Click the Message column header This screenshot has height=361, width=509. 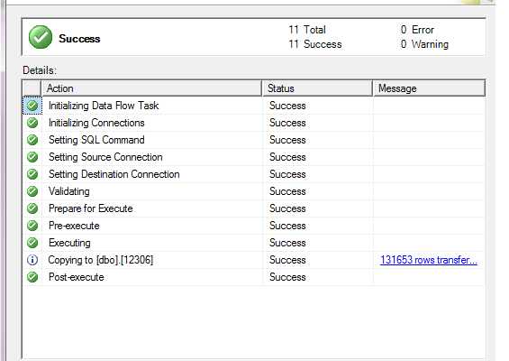tap(429, 88)
